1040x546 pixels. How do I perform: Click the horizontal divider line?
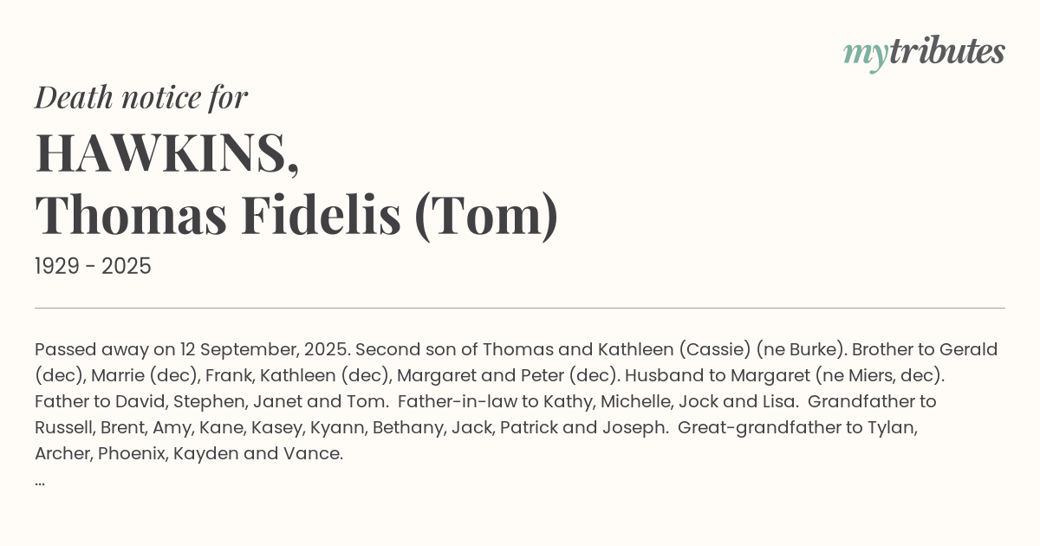(520, 308)
